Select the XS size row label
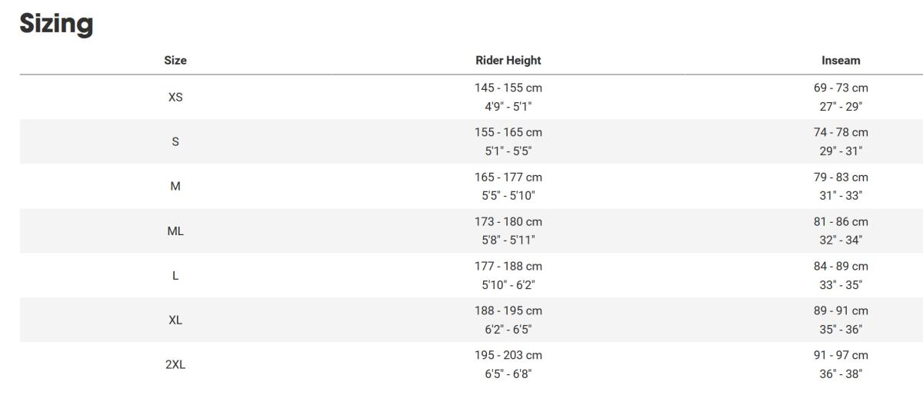 175,98
